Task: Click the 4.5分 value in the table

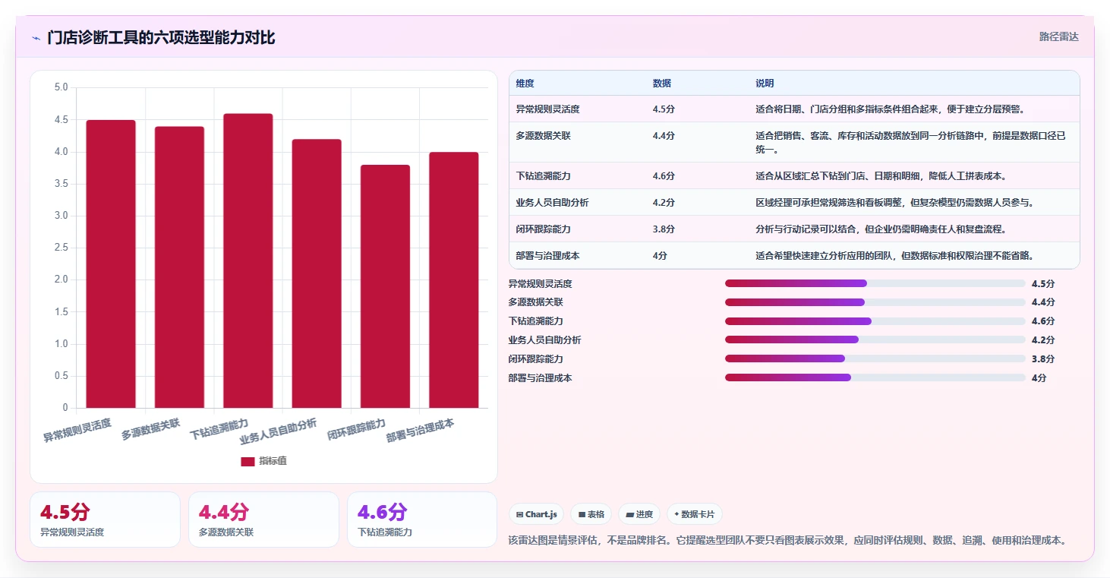Action: 664,109
